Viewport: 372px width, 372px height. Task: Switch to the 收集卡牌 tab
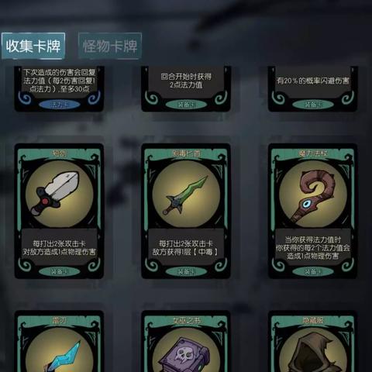coord(33,46)
